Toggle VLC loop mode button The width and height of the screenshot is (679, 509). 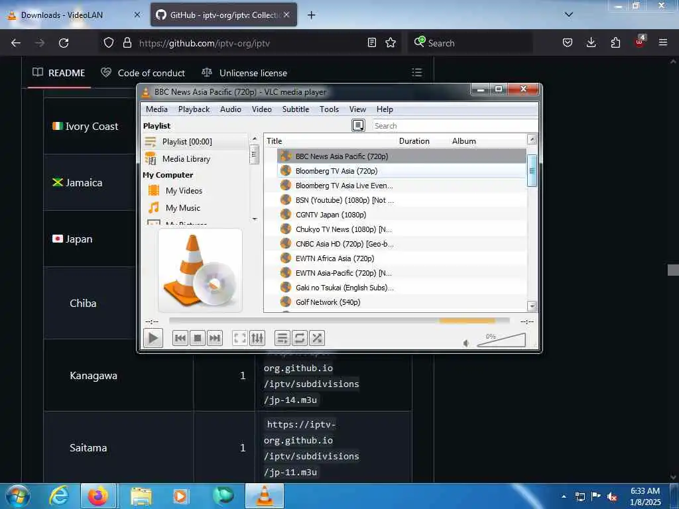(x=299, y=338)
